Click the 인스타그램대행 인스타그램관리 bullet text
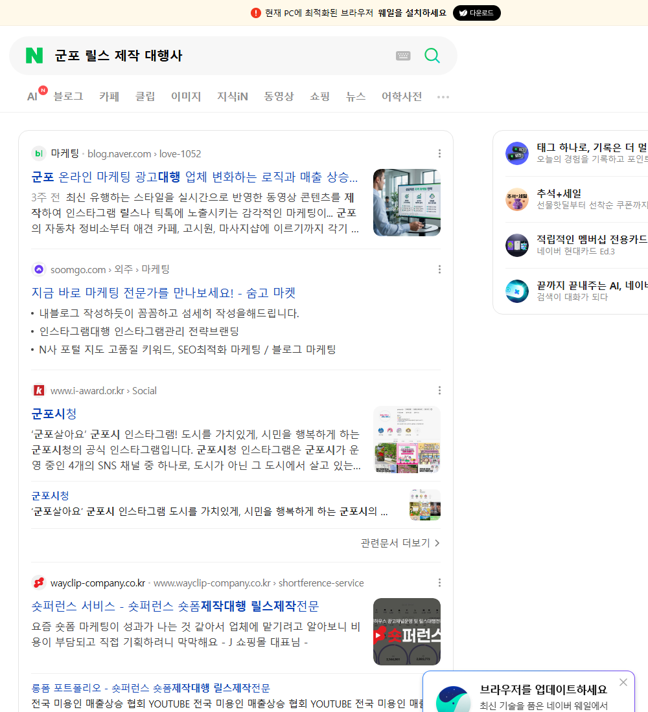 139,331
